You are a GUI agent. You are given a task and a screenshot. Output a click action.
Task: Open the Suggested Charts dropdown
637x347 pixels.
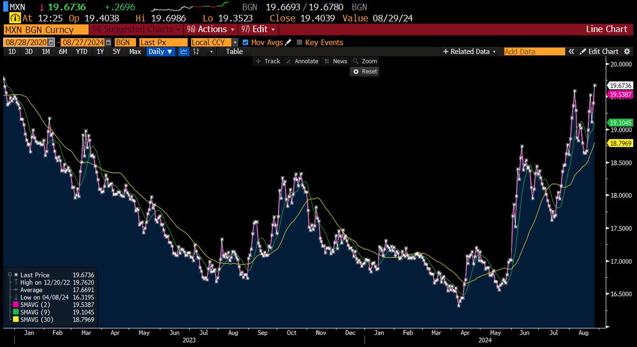(136, 29)
